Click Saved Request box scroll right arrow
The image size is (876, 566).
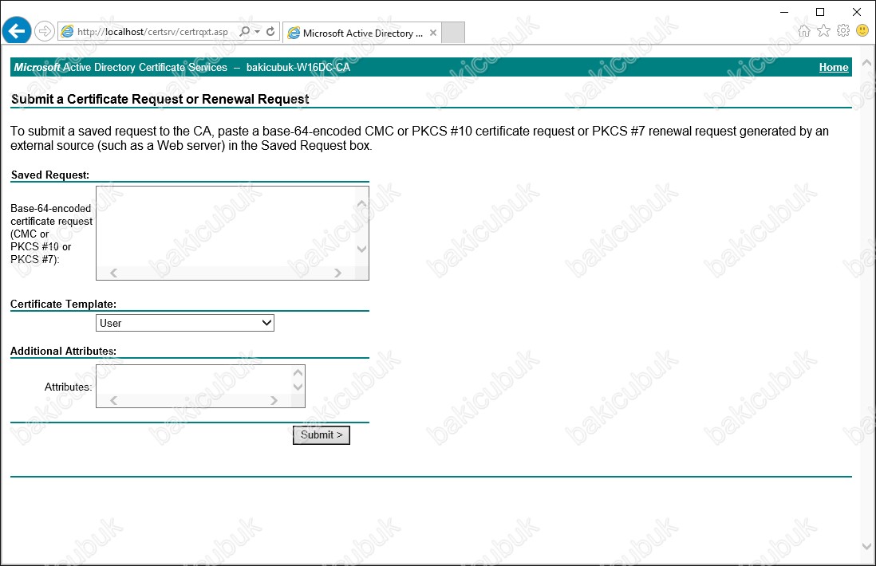click(x=337, y=273)
